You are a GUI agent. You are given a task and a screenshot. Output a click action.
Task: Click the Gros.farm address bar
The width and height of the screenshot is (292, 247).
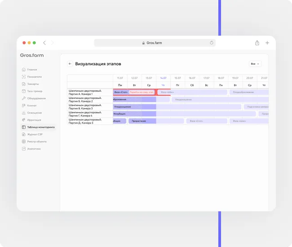click(155, 43)
